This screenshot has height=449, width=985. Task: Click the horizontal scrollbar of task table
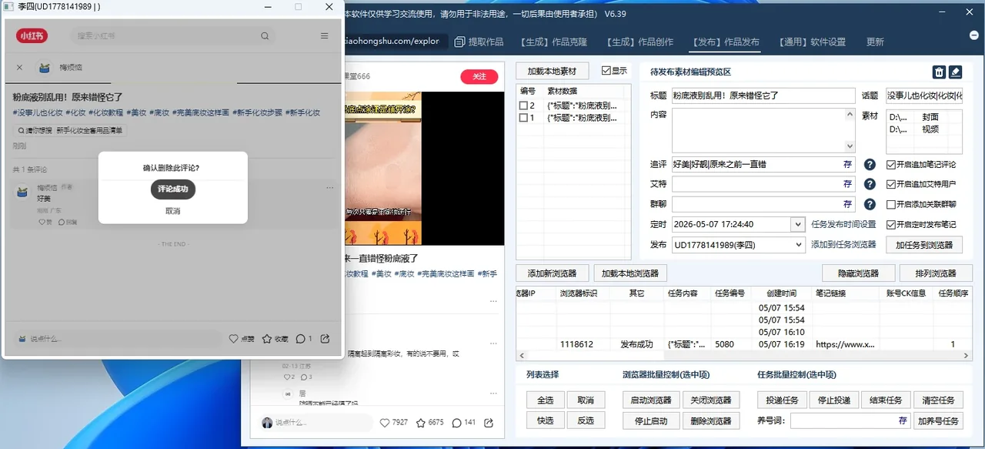click(743, 356)
